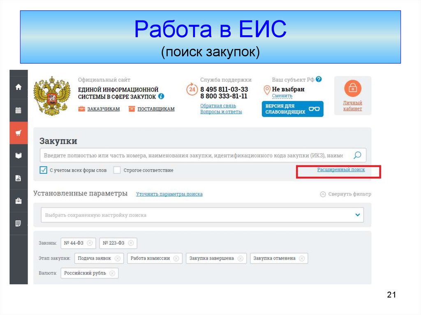Select the shopping cart sidebar icon
Viewport: 421px width, 315px height.
click(19, 133)
